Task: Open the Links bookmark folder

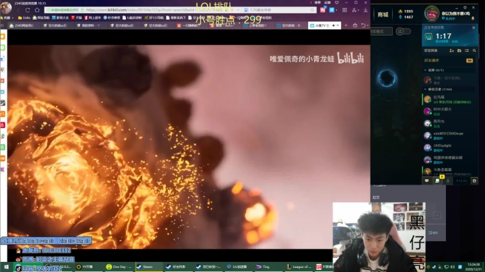Action: click(24, 18)
